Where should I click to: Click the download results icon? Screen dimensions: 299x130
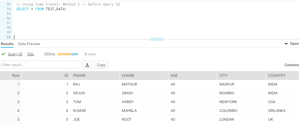[x=87, y=65]
